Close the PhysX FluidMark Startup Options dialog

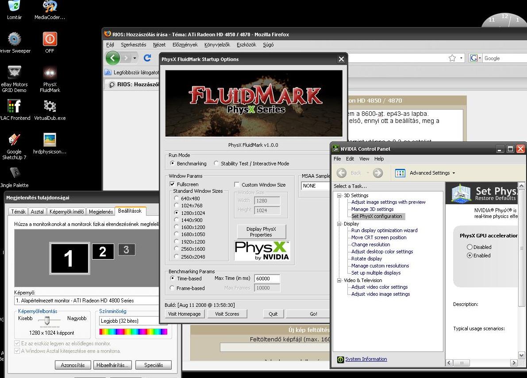[x=342, y=59]
